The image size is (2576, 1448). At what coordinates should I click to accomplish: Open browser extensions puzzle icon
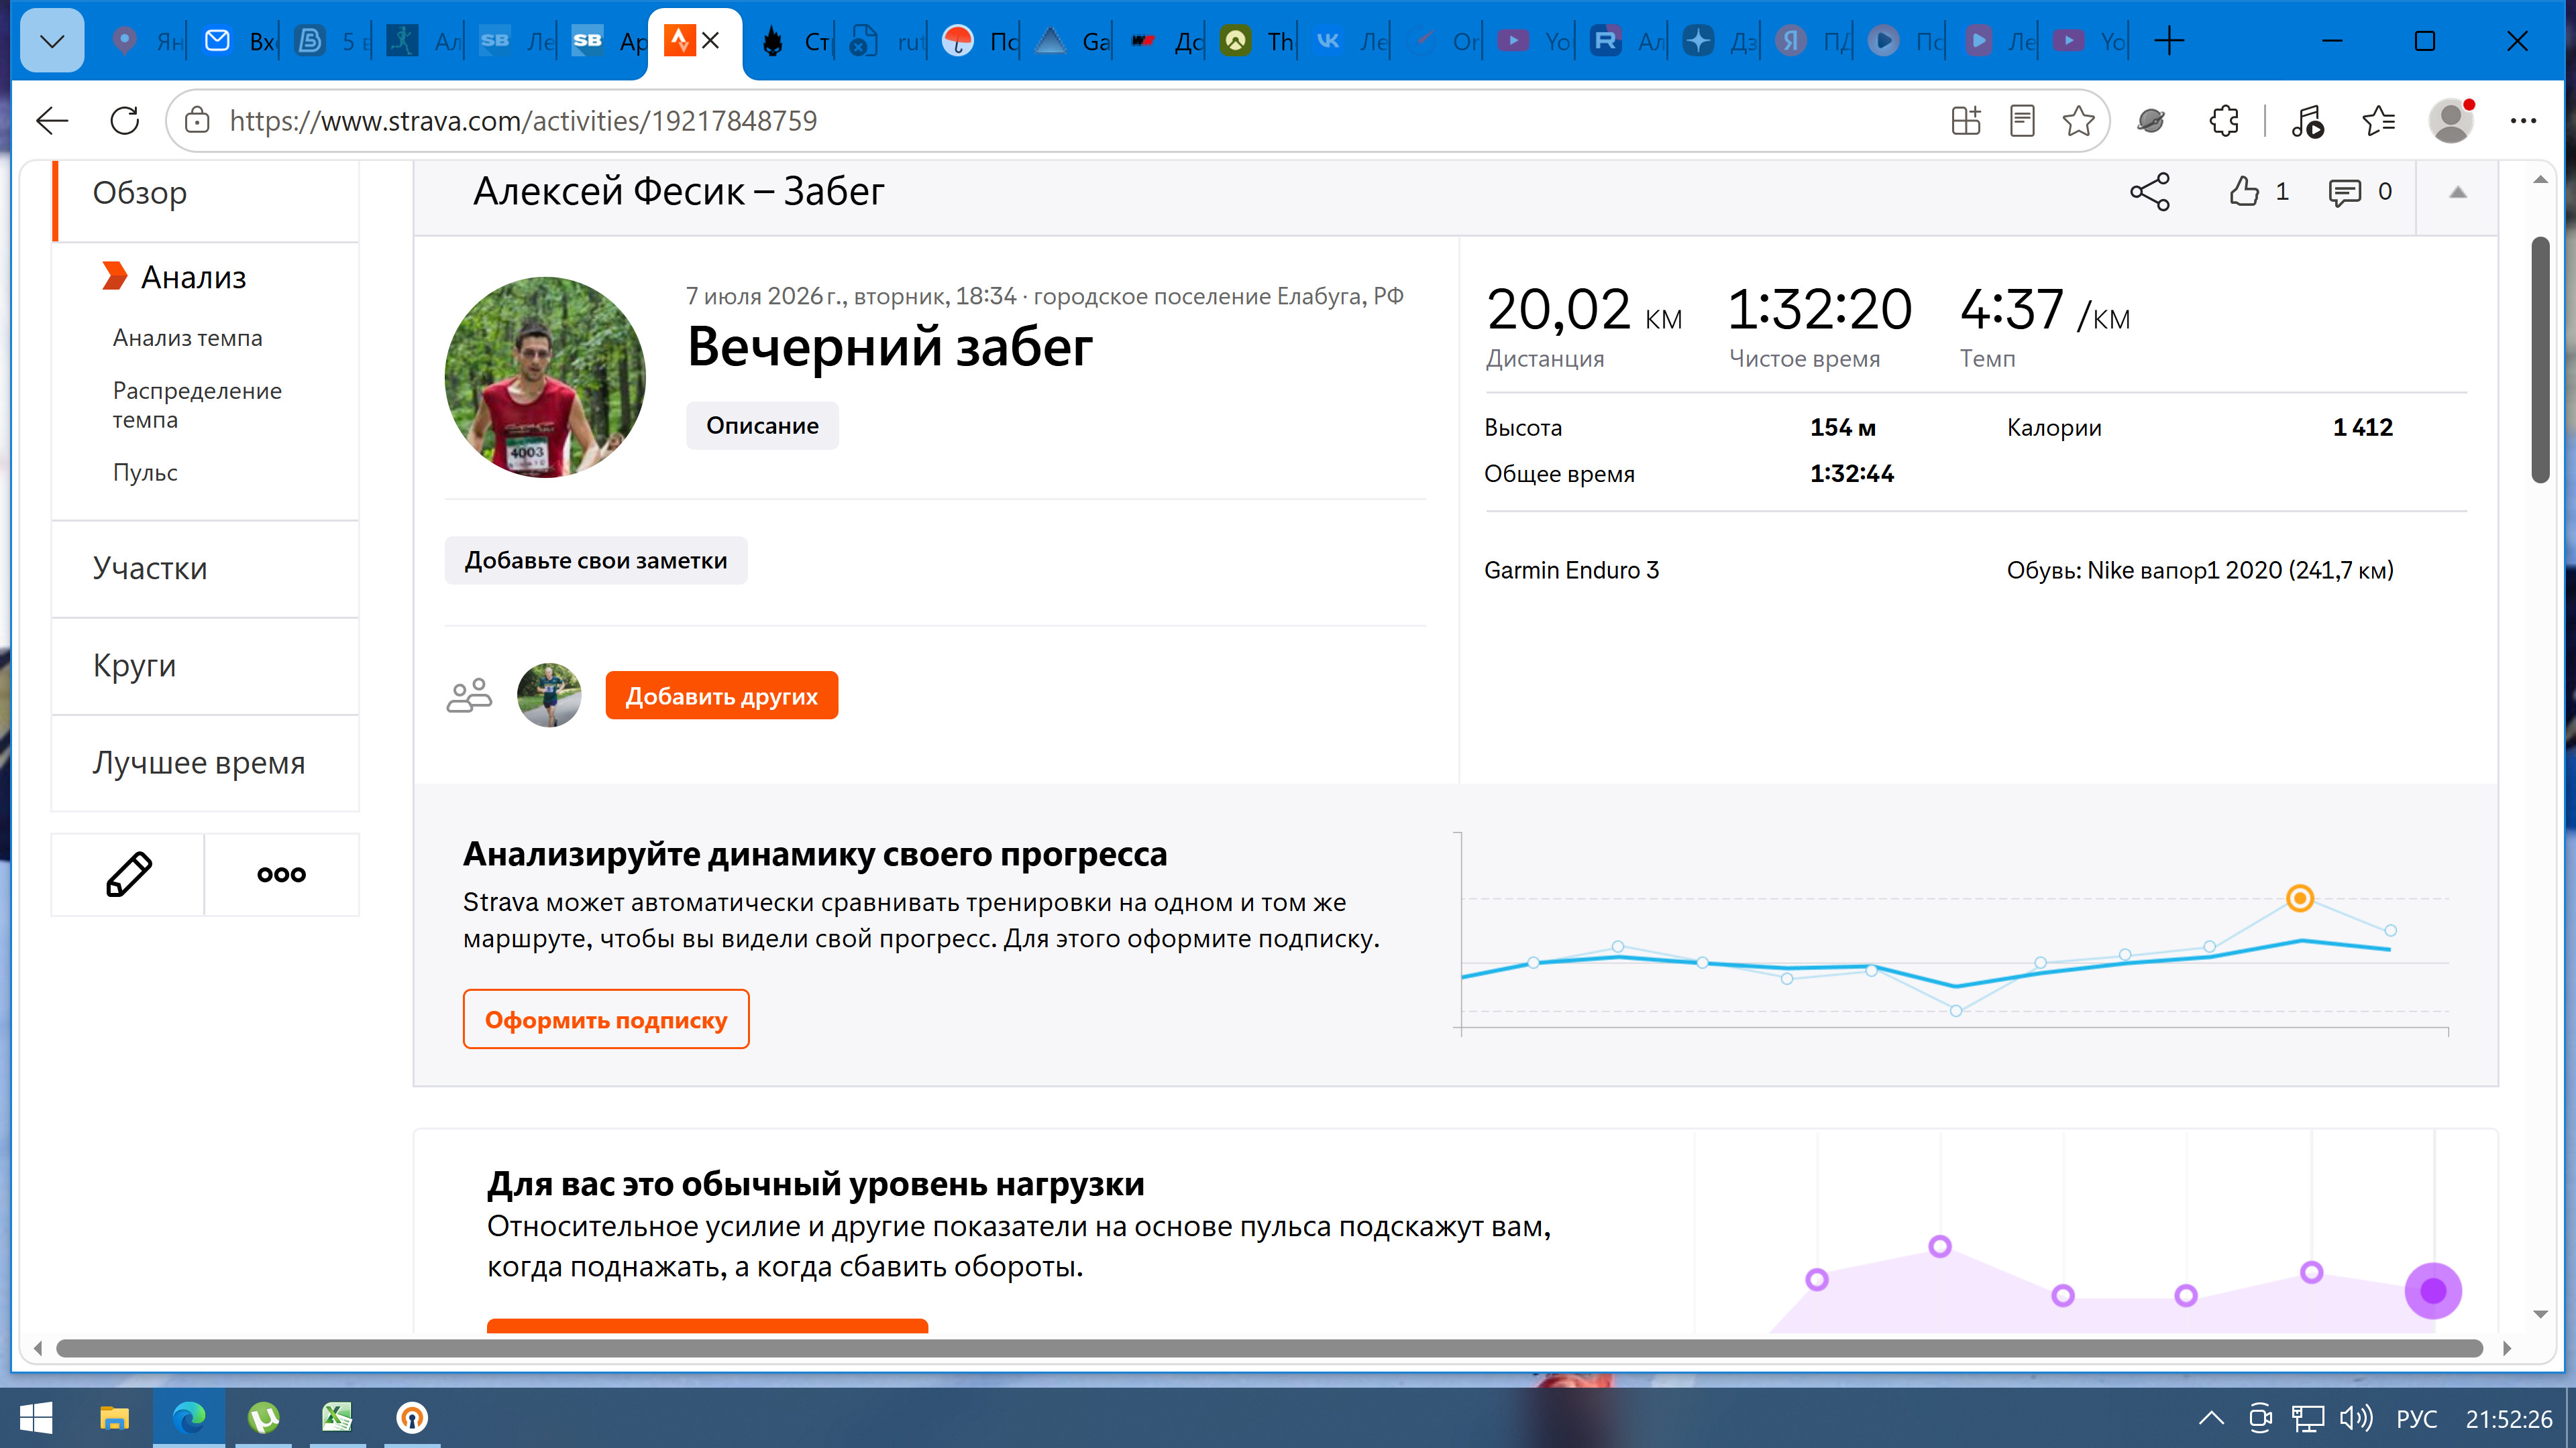2224,121
